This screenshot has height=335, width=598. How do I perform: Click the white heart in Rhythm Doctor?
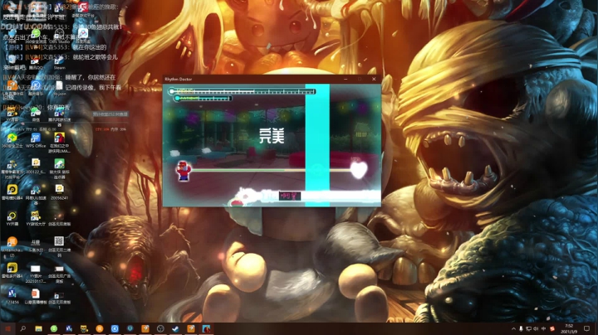(x=359, y=169)
